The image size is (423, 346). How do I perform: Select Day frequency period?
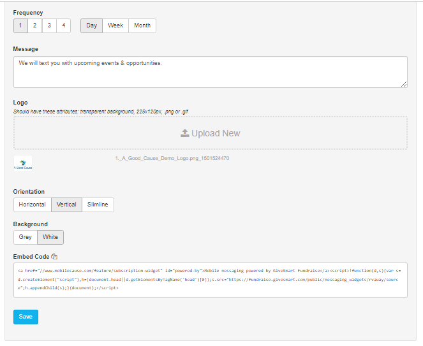91,25
